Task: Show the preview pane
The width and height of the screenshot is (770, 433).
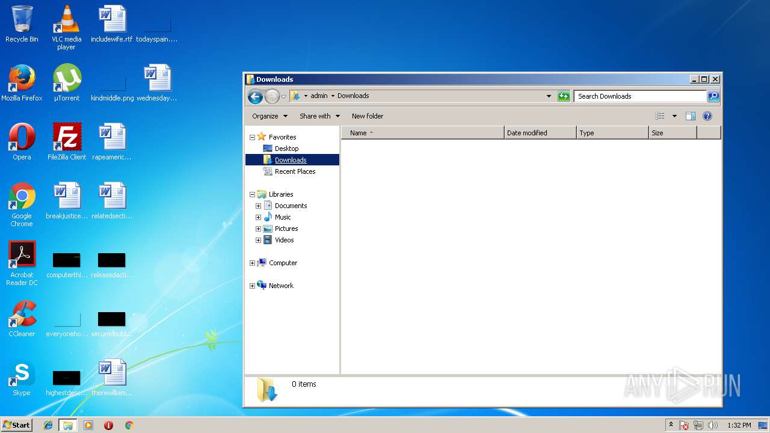Action: coord(691,116)
